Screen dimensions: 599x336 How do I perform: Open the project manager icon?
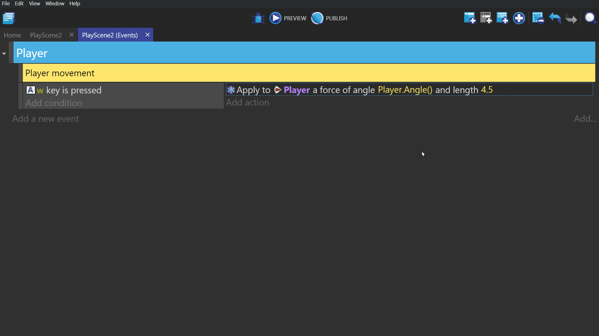click(9, 18)
